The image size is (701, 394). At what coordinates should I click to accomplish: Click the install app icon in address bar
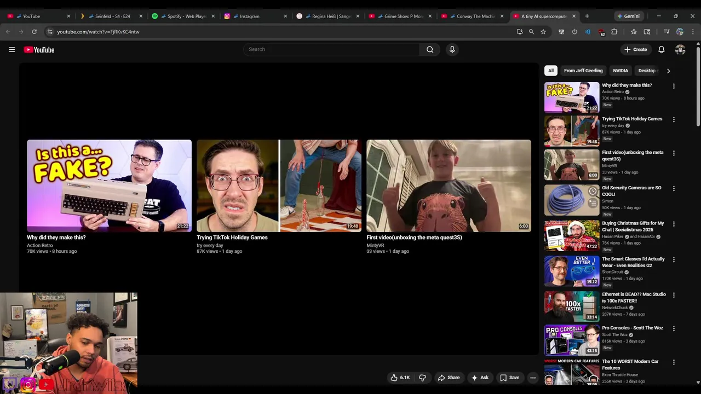pyautogui.click(x=519, y=32)
